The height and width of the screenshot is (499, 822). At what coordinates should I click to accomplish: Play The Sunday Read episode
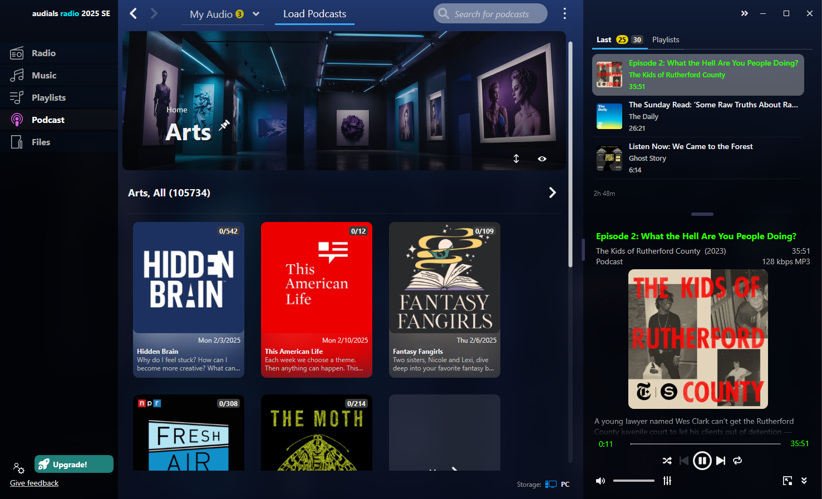pyautogui.click(x=698, y=116)
